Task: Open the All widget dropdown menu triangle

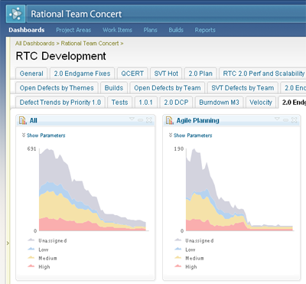Action: pos(132,119)
